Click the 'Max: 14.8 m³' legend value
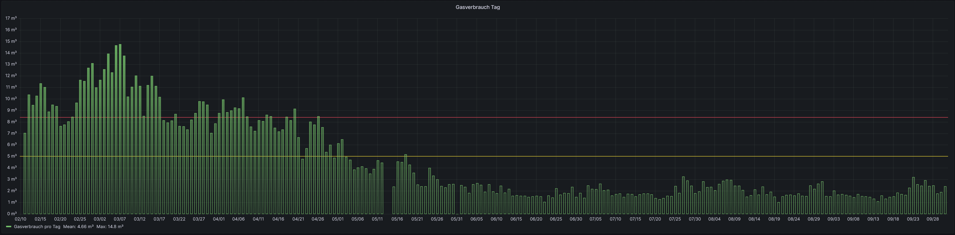955x235 pixels. pyautogui.click(x=110, y=226)
